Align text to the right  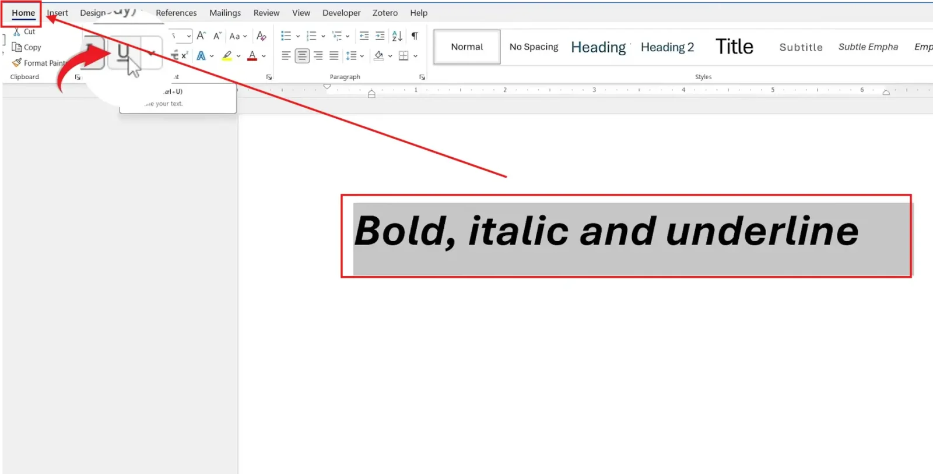pos(318,56)
